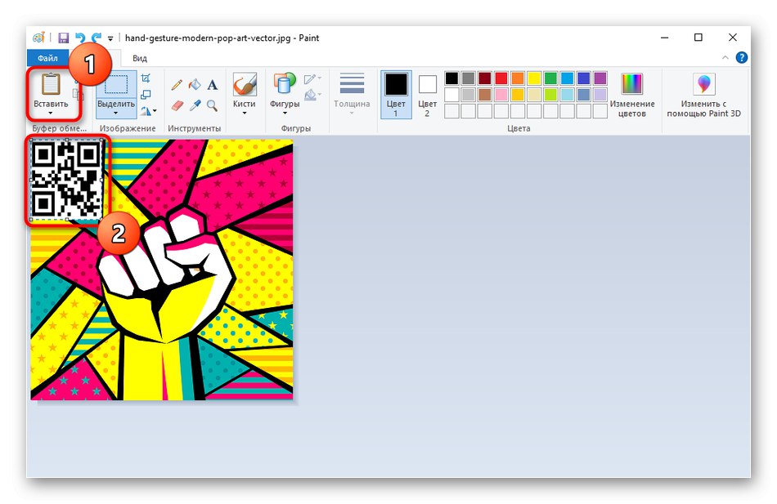Click the Фигуры shapes gallery icon
The image size is (777, 504).
285,83
